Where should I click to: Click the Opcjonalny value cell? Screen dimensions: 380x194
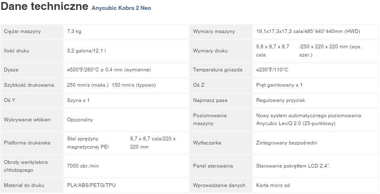pos(126,120)
